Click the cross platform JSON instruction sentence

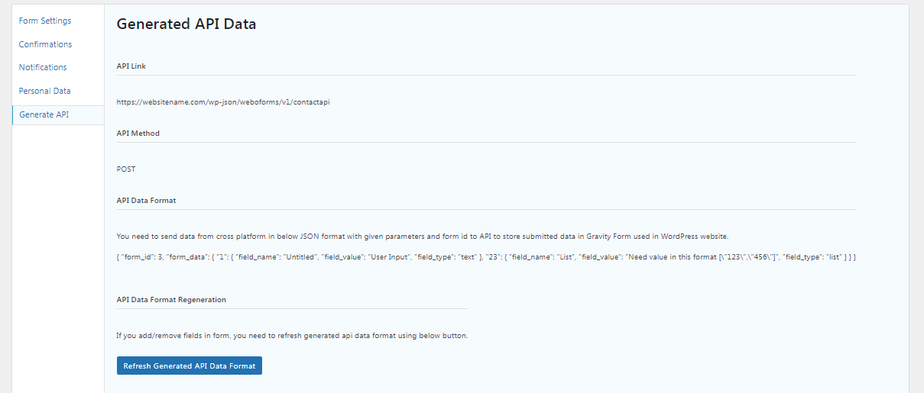tap(428, 237)
